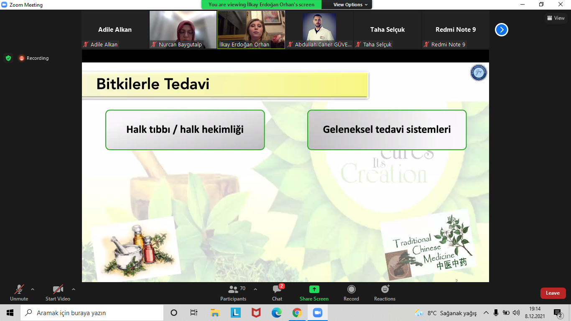This screenshot has height=321, width=571.
Task: Click the green encryption shield icon
Action: [8, 58]
